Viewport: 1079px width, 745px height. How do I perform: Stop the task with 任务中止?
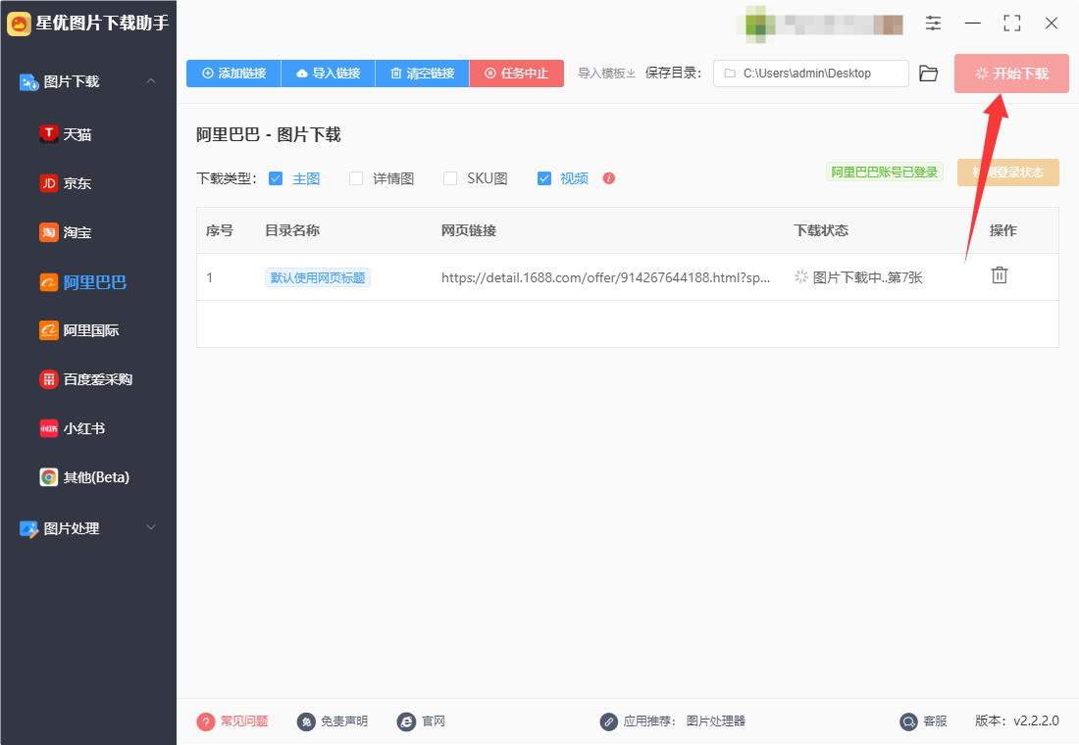[x=517, y=73]
